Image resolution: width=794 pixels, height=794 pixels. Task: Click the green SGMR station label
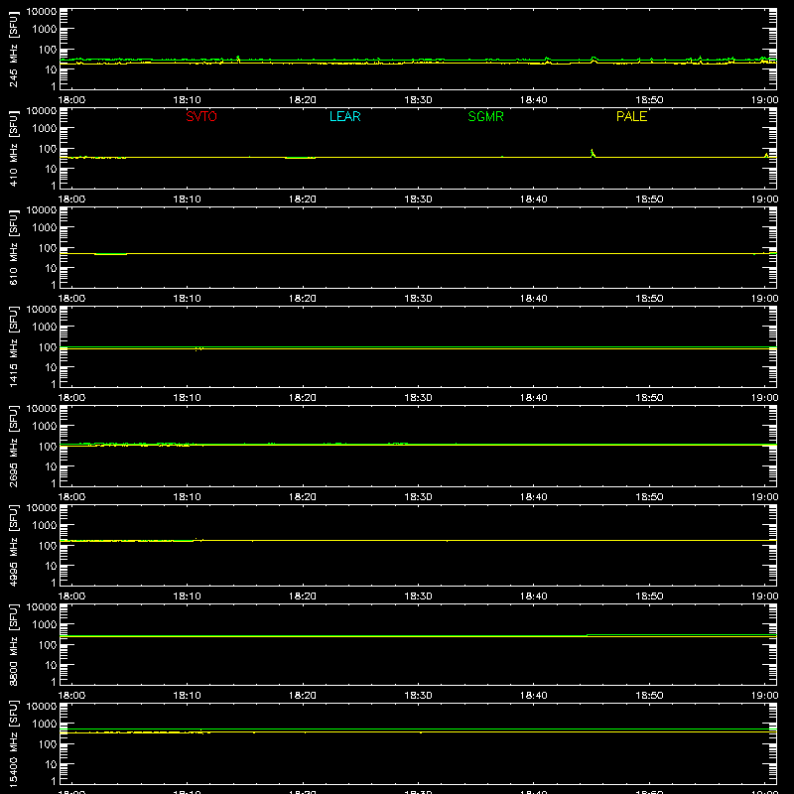(x=485, y=116)
